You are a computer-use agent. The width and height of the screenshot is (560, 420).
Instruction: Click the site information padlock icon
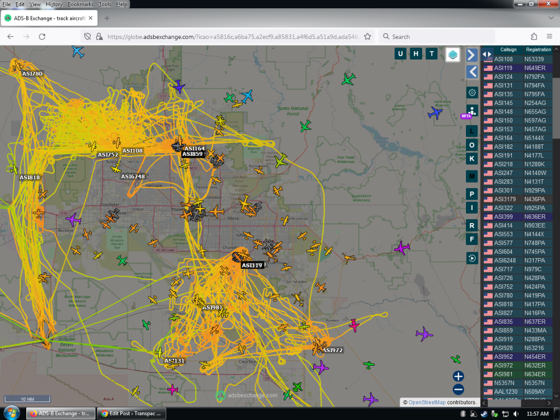pyautogui.click(x=100, y=37)
